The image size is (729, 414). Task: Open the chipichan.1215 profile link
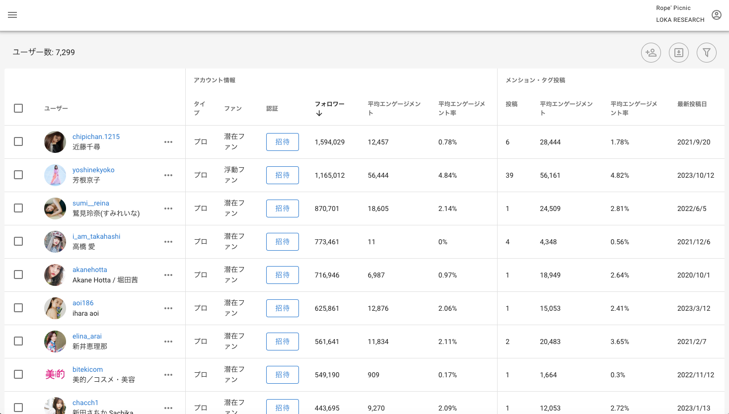pyautogui.click(x=96, y=137)
